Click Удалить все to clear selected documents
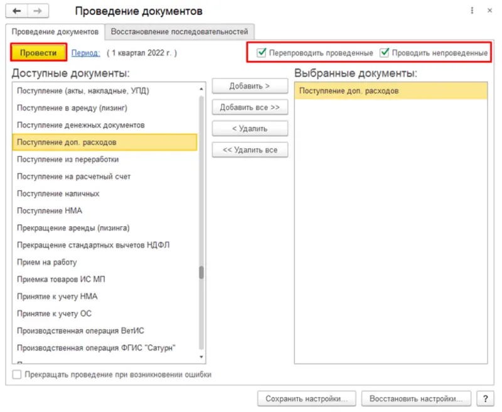Screen dimensions: 502x412 coord(250,150)
